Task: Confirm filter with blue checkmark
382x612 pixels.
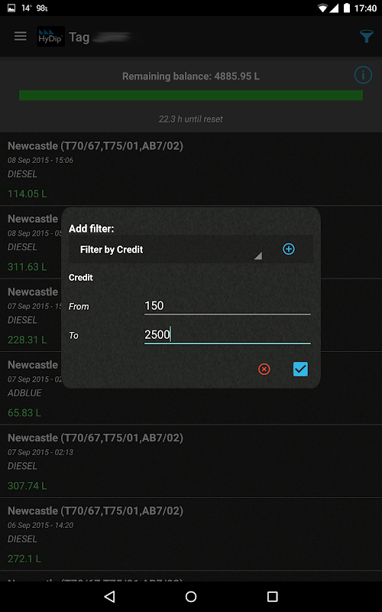Action: click(x=300, y=369)
